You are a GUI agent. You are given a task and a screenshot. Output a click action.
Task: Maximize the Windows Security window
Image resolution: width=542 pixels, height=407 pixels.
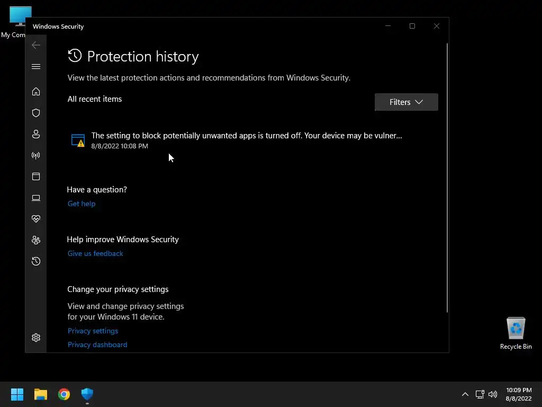[x=412, y=26]
